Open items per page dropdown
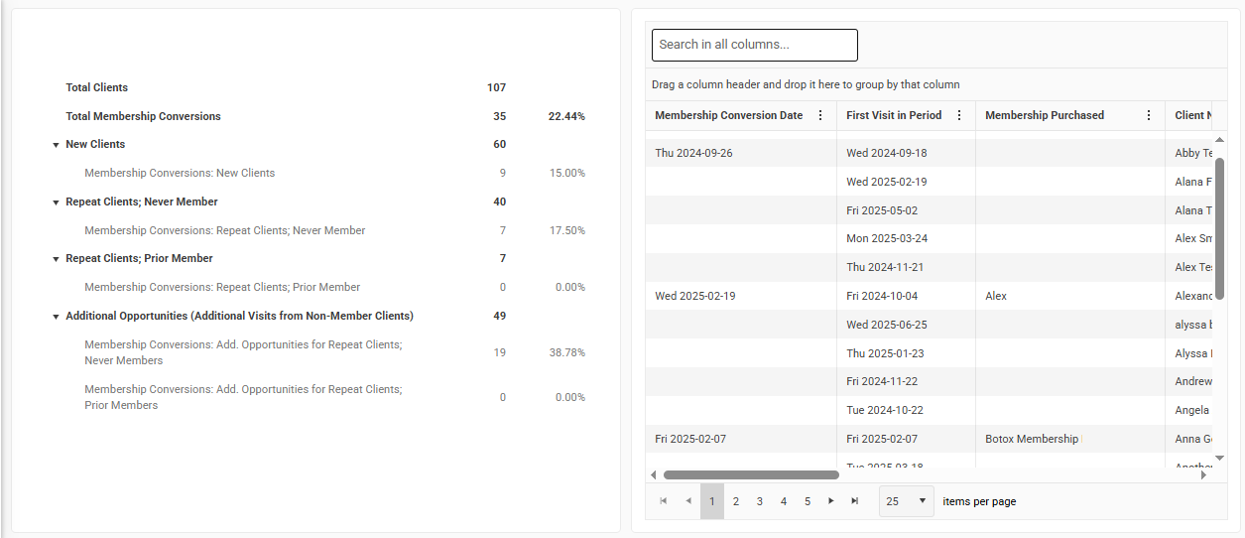Viewport: 1245px width, 538px height. 906,501
